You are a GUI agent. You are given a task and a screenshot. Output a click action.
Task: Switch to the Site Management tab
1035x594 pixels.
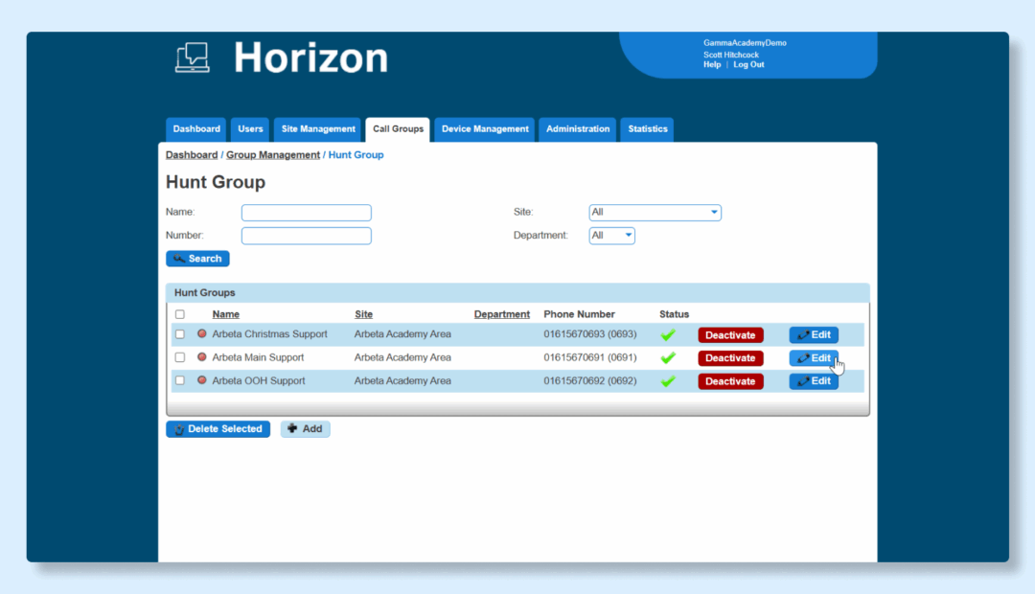(x=318, y=128)
